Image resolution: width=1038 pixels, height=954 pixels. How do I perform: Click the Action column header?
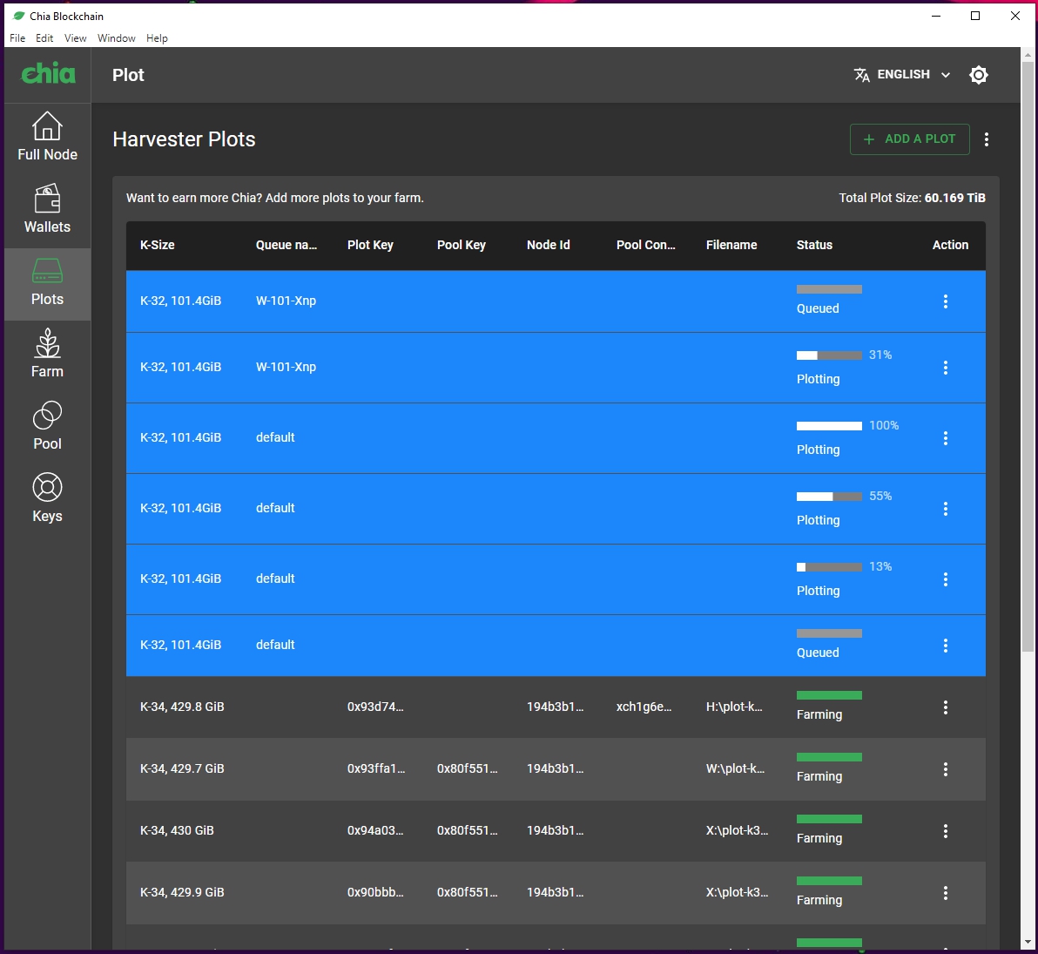(950, 245)
